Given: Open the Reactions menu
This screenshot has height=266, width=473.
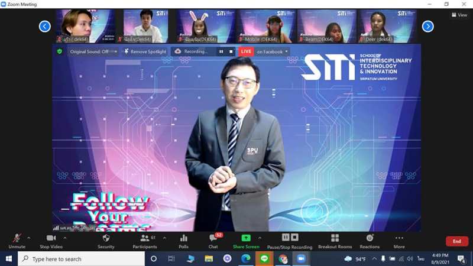Looking at the screenshot, I should pyautogui.click(x=370, y=241).
